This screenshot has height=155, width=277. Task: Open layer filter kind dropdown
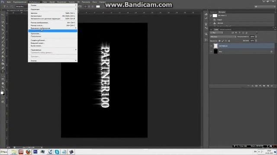tap(216, 33)
